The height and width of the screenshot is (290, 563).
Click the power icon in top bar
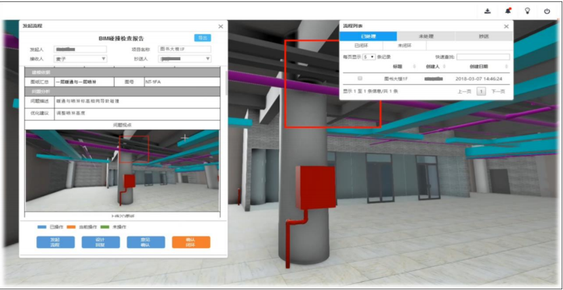coord(547,11)
